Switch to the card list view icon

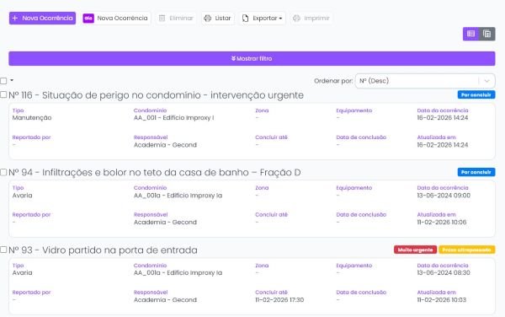click(470, 34)
